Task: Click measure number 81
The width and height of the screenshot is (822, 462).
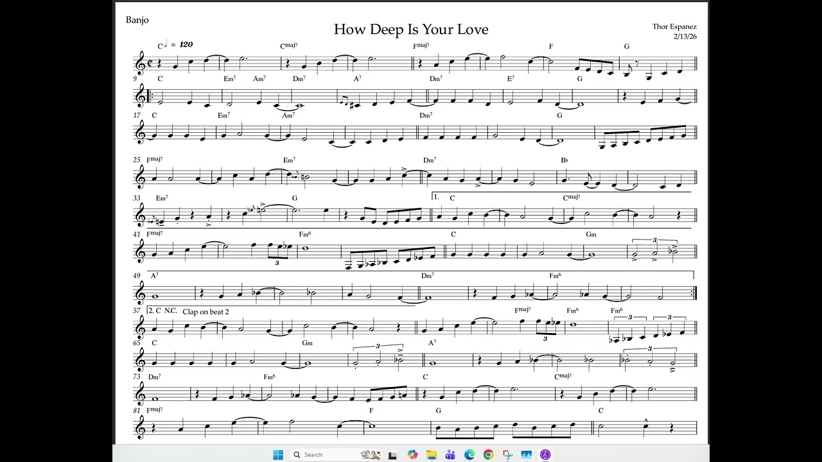Action: point(137,410)
